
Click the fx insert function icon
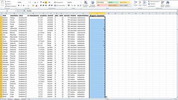coord(24,11)
